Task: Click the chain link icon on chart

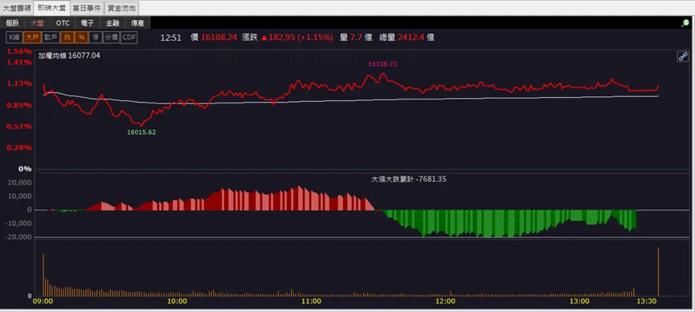Action: click(x=683, y=57)
